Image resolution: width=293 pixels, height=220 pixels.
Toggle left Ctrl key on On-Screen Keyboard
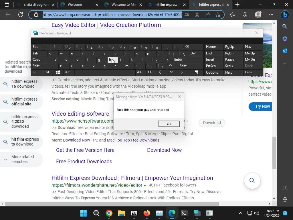coord(47,72)
